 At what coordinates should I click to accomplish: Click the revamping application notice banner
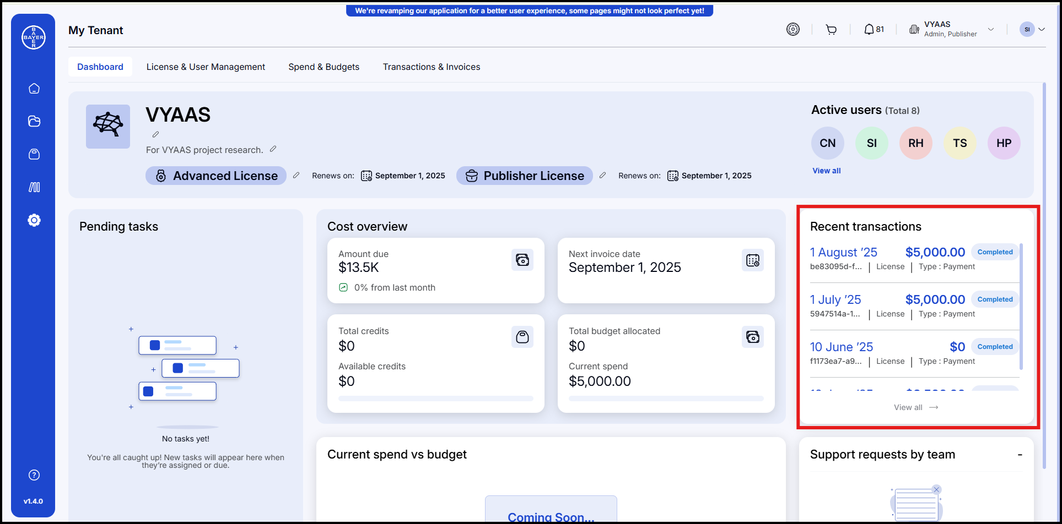click(530, 10)
